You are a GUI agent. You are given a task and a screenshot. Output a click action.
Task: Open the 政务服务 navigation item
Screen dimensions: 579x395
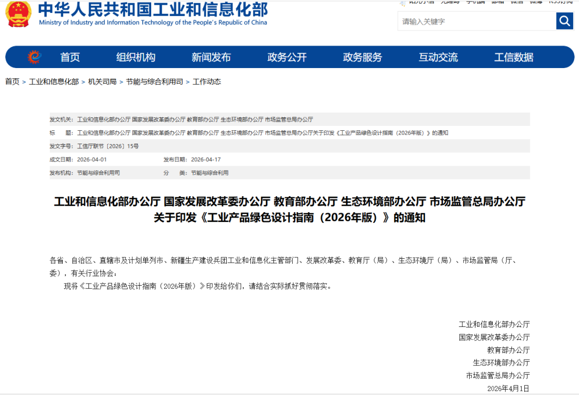362,57
